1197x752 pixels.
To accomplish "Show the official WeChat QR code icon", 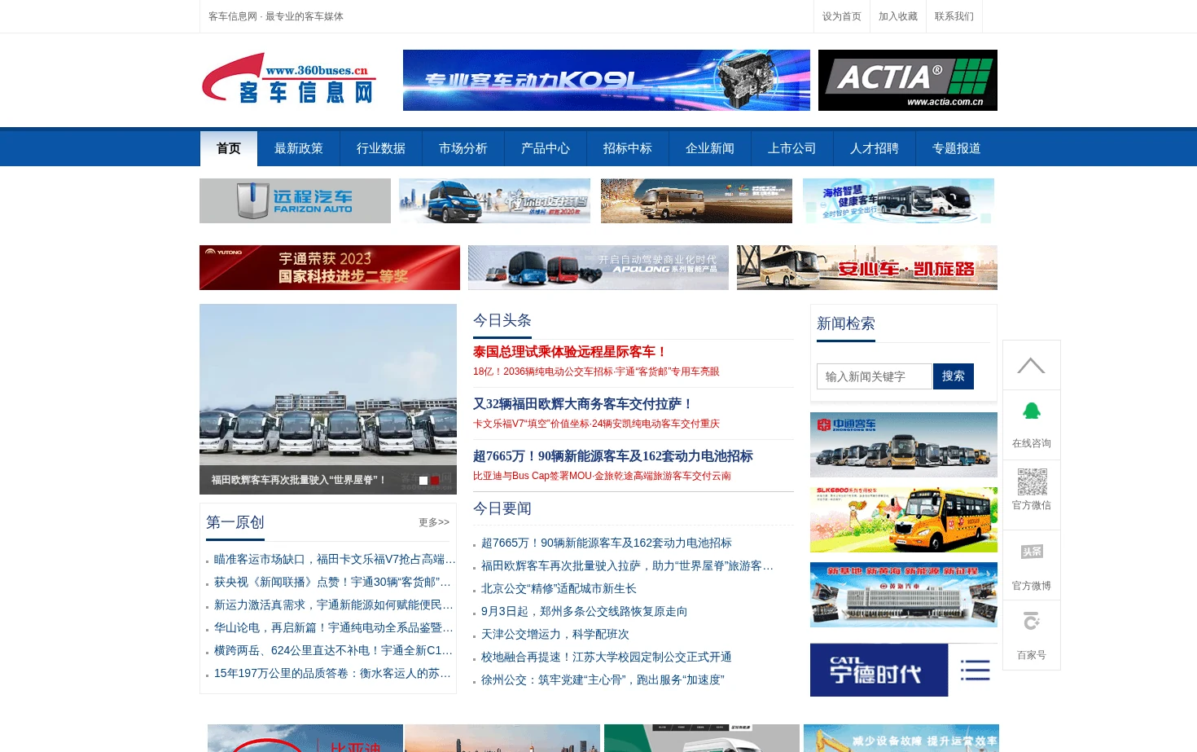I will click(x=1032, y=482).
